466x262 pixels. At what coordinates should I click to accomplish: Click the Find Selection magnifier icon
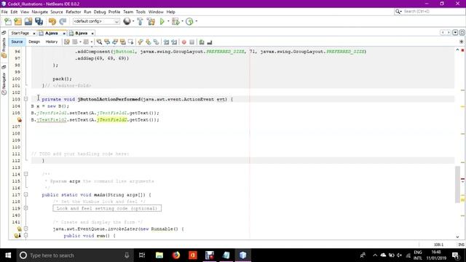[x=99, y=42]
